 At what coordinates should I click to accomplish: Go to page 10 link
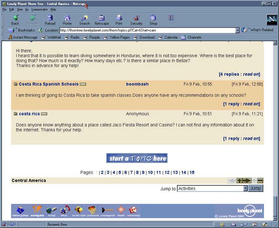tap(150, 172)
